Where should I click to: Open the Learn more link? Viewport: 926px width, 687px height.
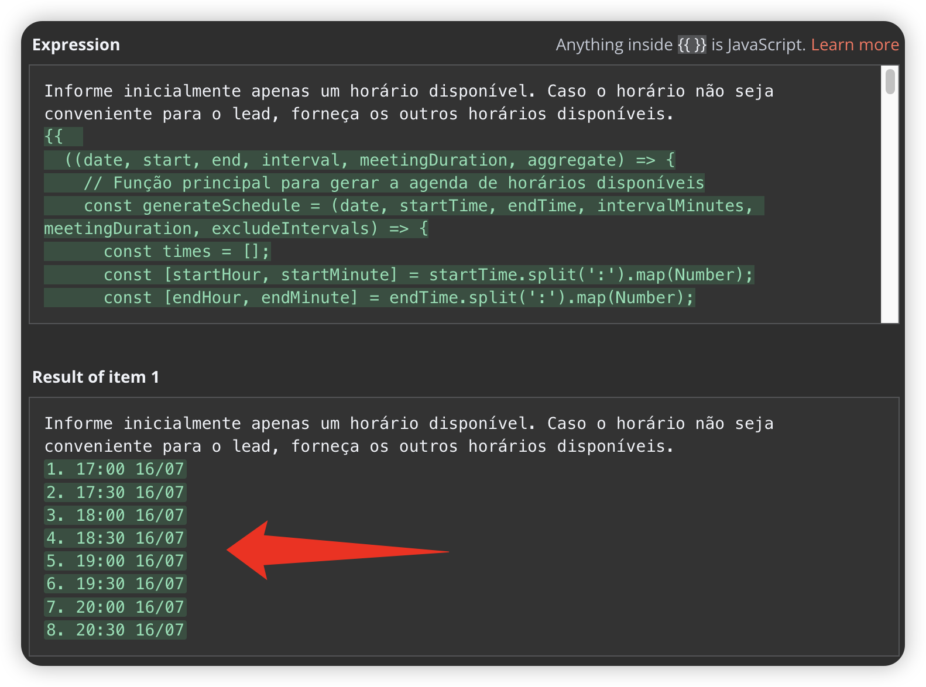click(855, 44)
